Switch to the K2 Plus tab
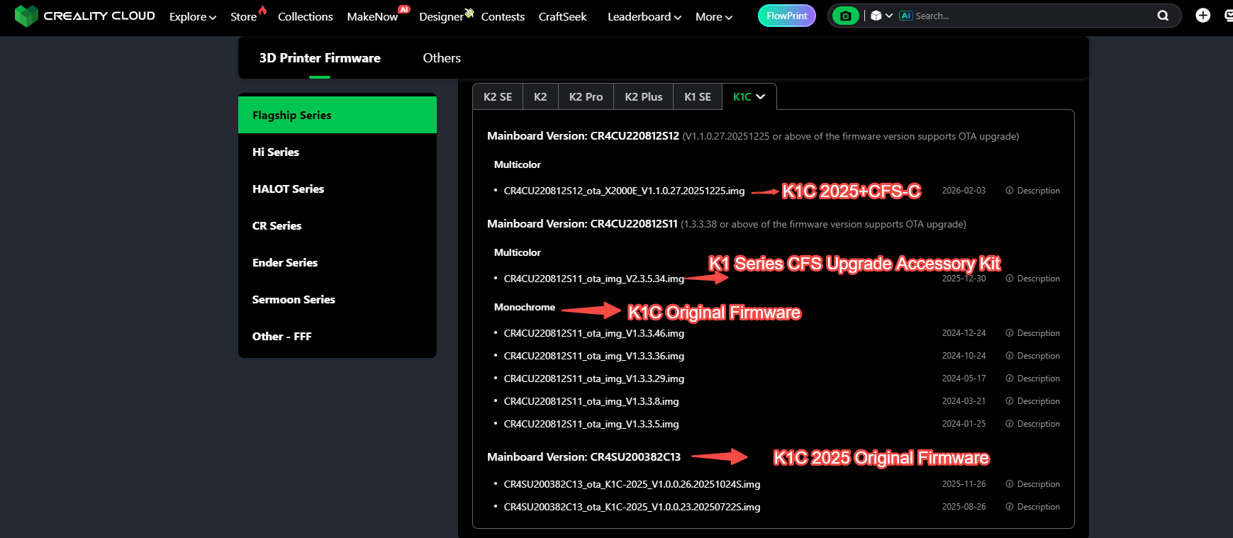The height and width of the screenshot is (538, 1233). 643,97
